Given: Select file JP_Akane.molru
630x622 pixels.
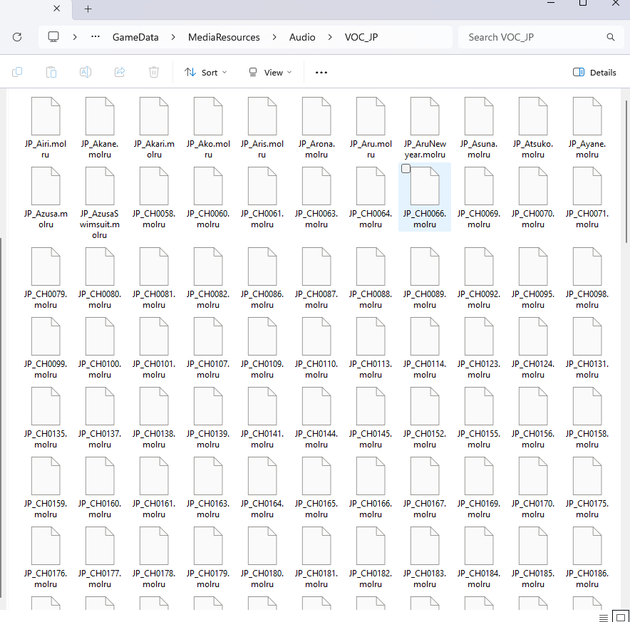Looking at the screenshot, I should [100, 128].
